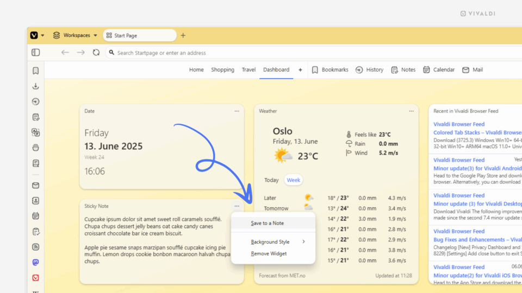Screen dimensions: 522x293
Task: Toggle the side panel visibility button
Action: click(x=36, y=53)
